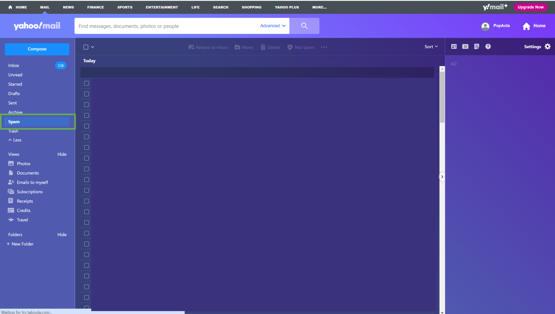The width and height of the screenshot is (555, 314).
Task: Open Receipts view icon
Action: point(11,201)
